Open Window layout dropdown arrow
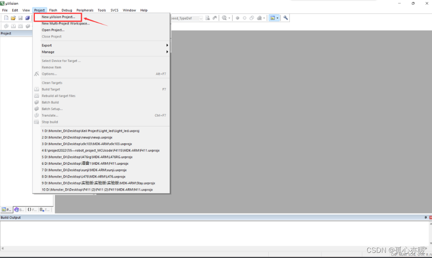 click(x=277, y=18)
